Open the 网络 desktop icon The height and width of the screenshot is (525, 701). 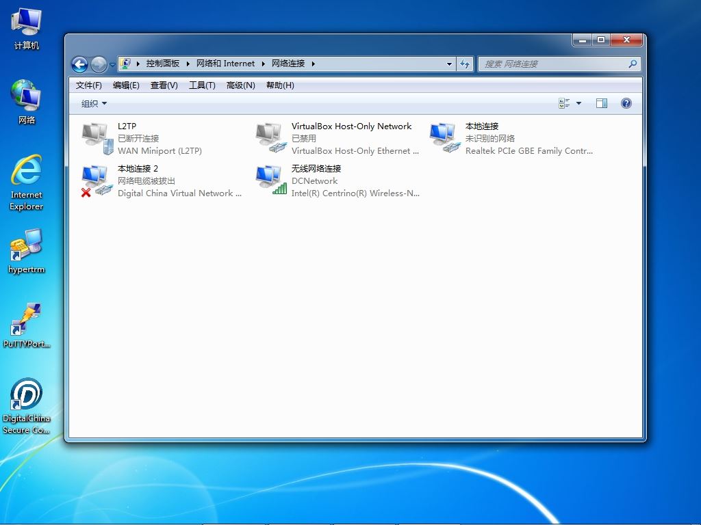pos(27,103)
